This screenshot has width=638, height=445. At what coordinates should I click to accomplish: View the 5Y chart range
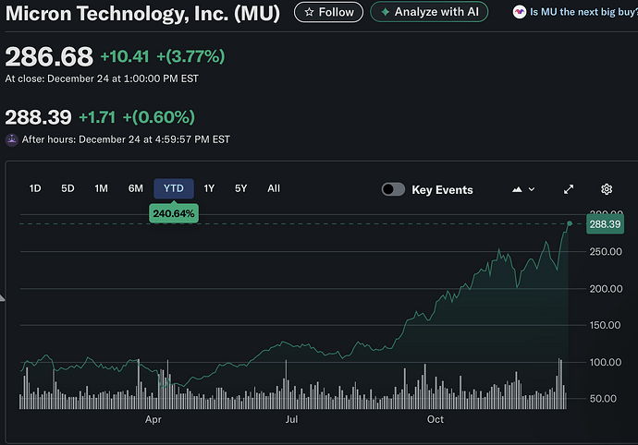tap(240, 188)
